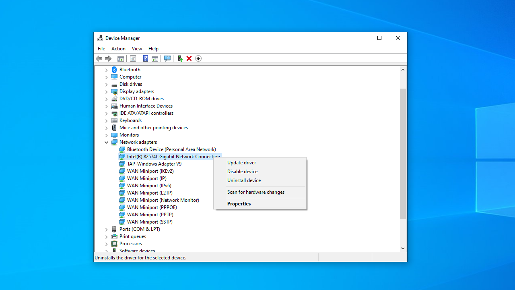Open Properties from the context menu
This screenshot has height=290, width=515.
point(239,204)
